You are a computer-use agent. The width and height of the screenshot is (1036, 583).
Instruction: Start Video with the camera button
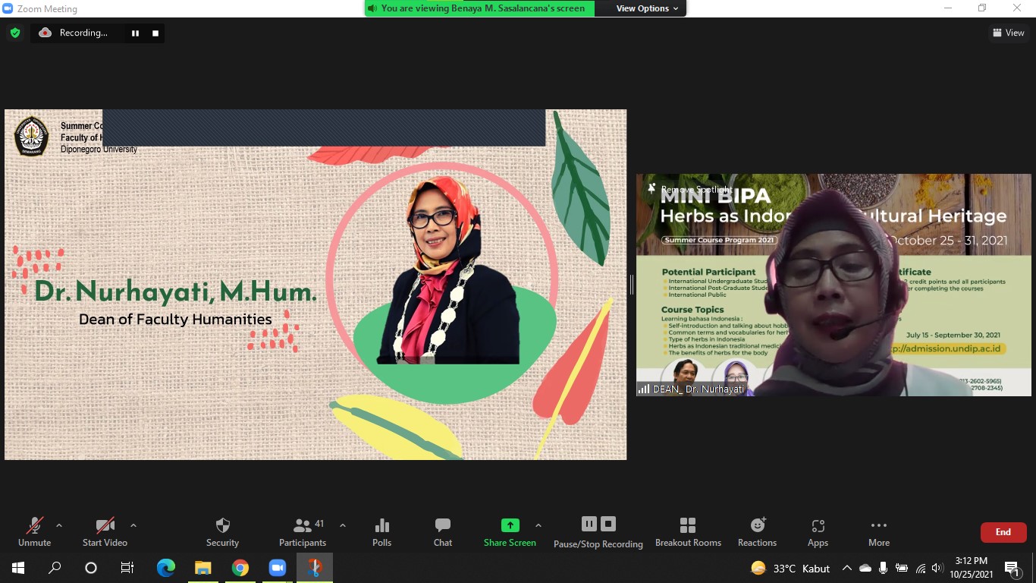pyautogui.click(x=105, y=531)
